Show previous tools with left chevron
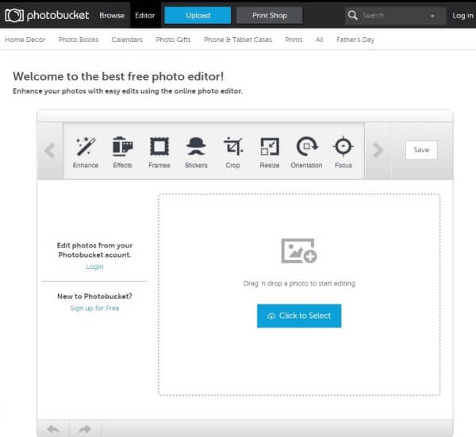The height and width of the screenshot is (437, 476). pos(50,150)
